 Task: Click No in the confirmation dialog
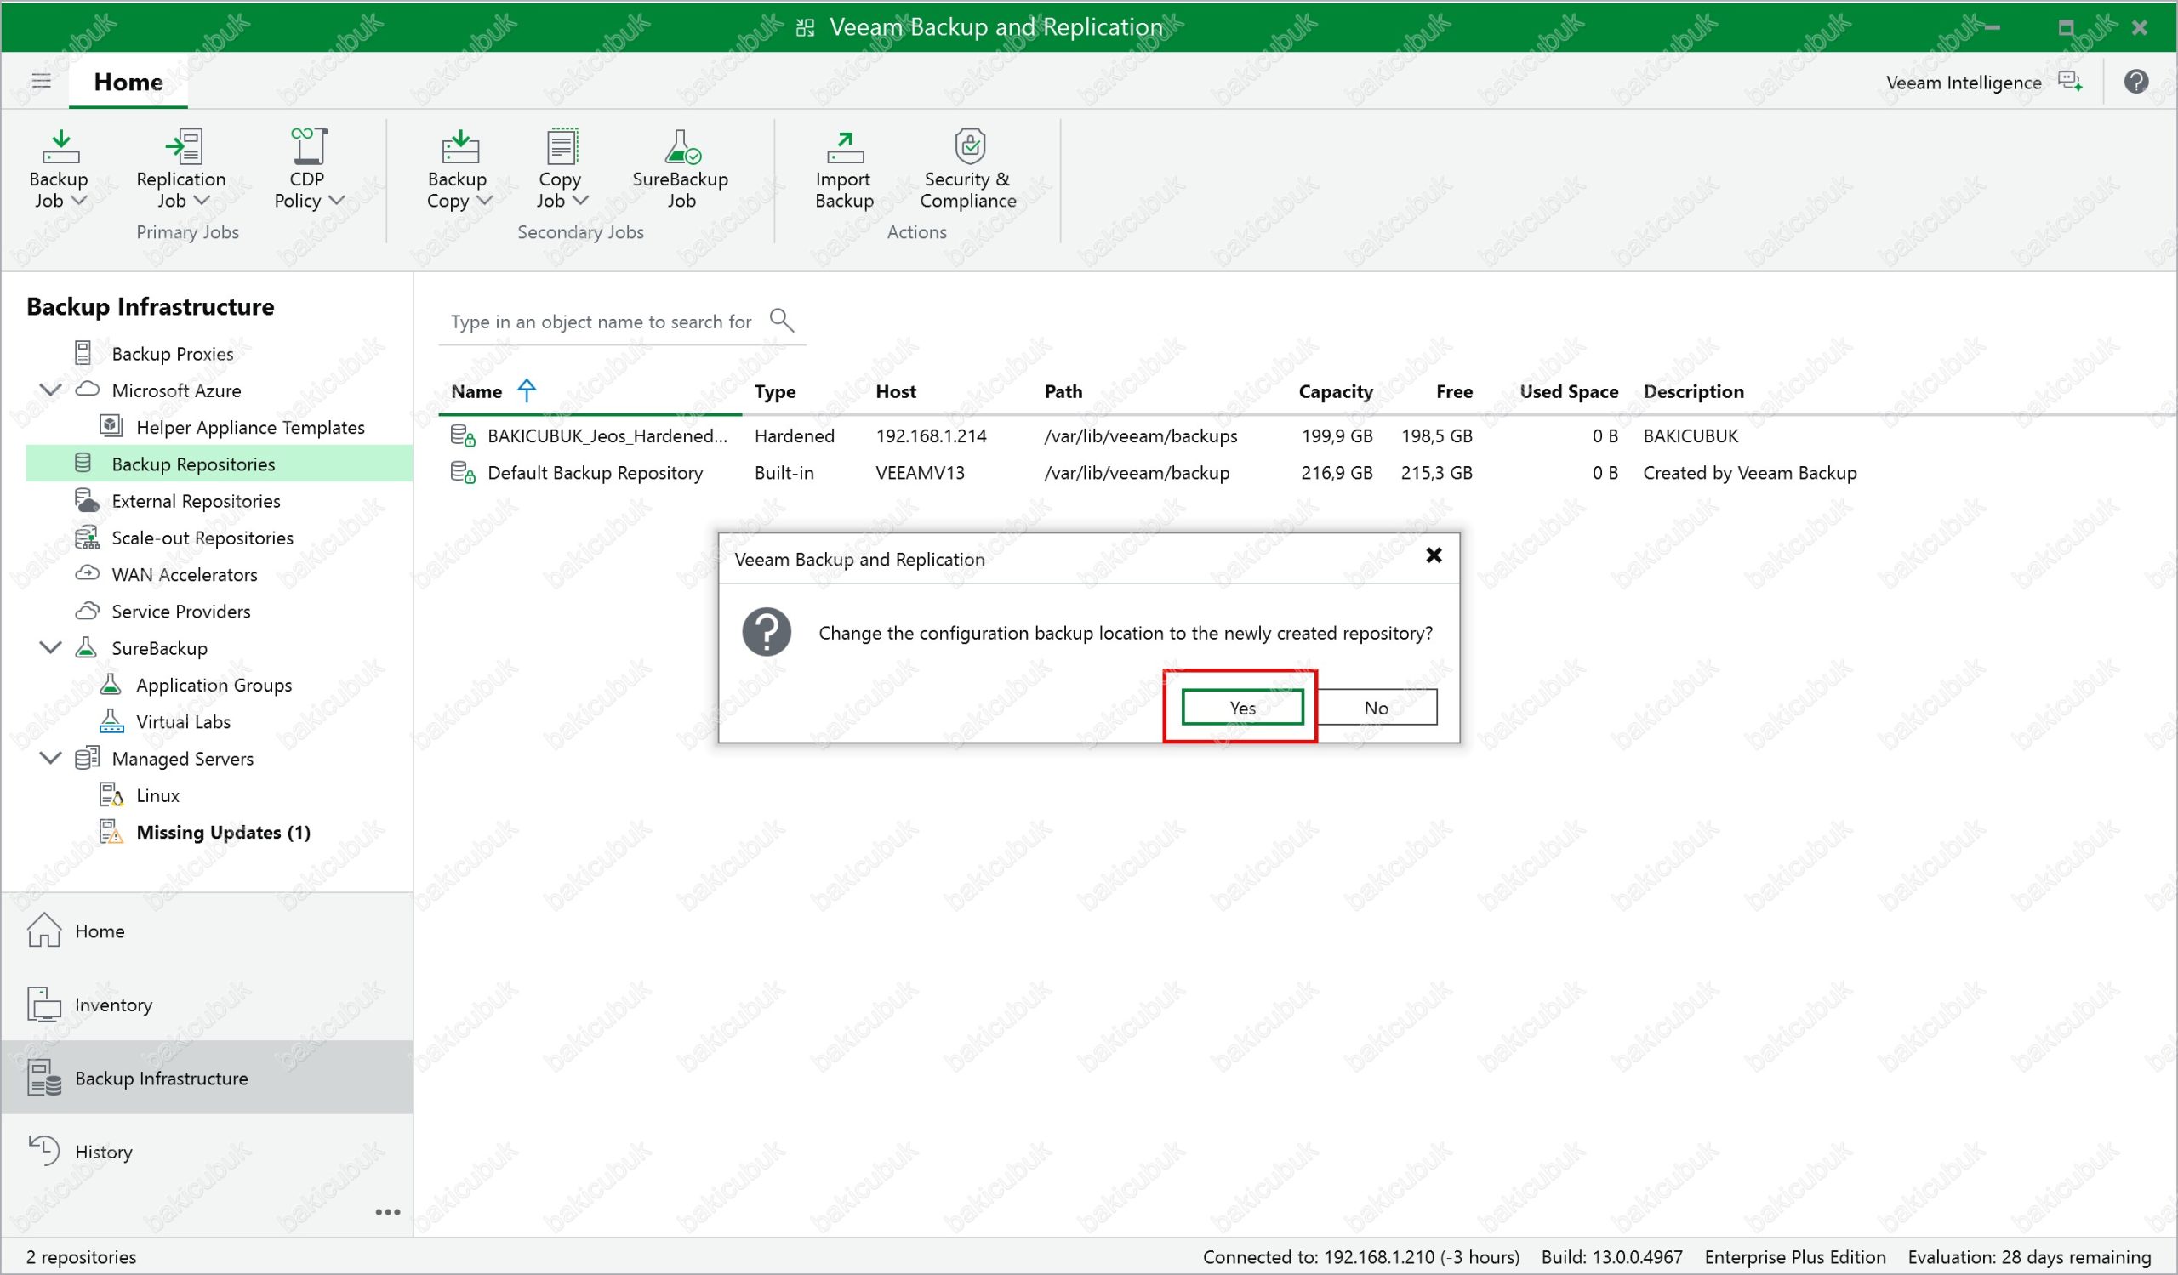[x=1376, y=708]
